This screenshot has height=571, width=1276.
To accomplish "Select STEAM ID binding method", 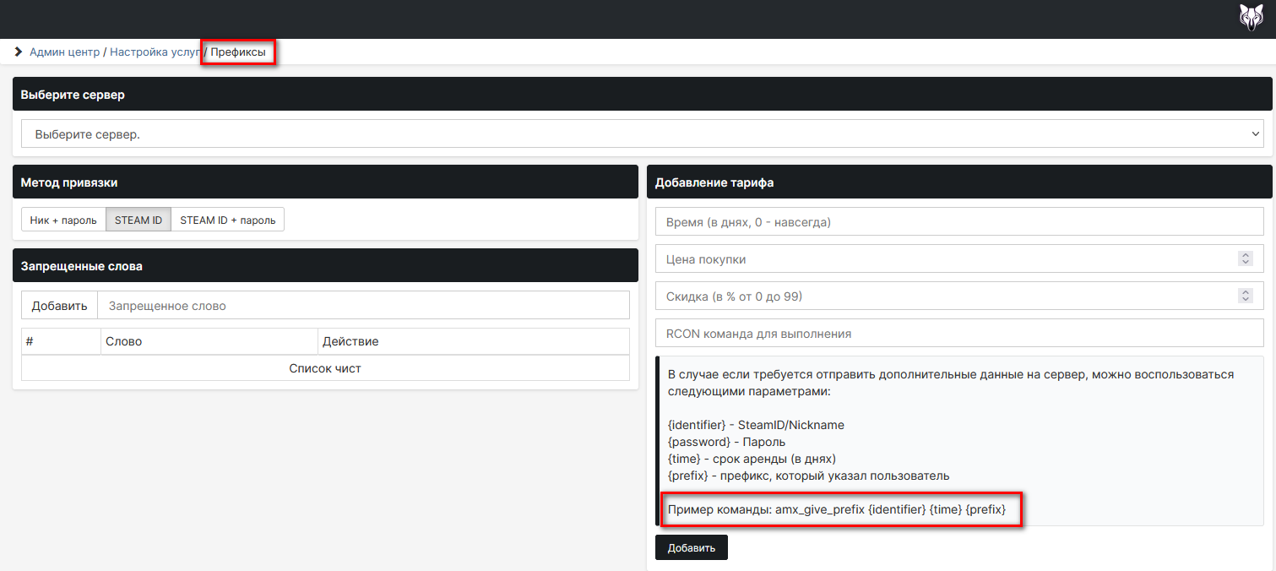I will point(138,220).
